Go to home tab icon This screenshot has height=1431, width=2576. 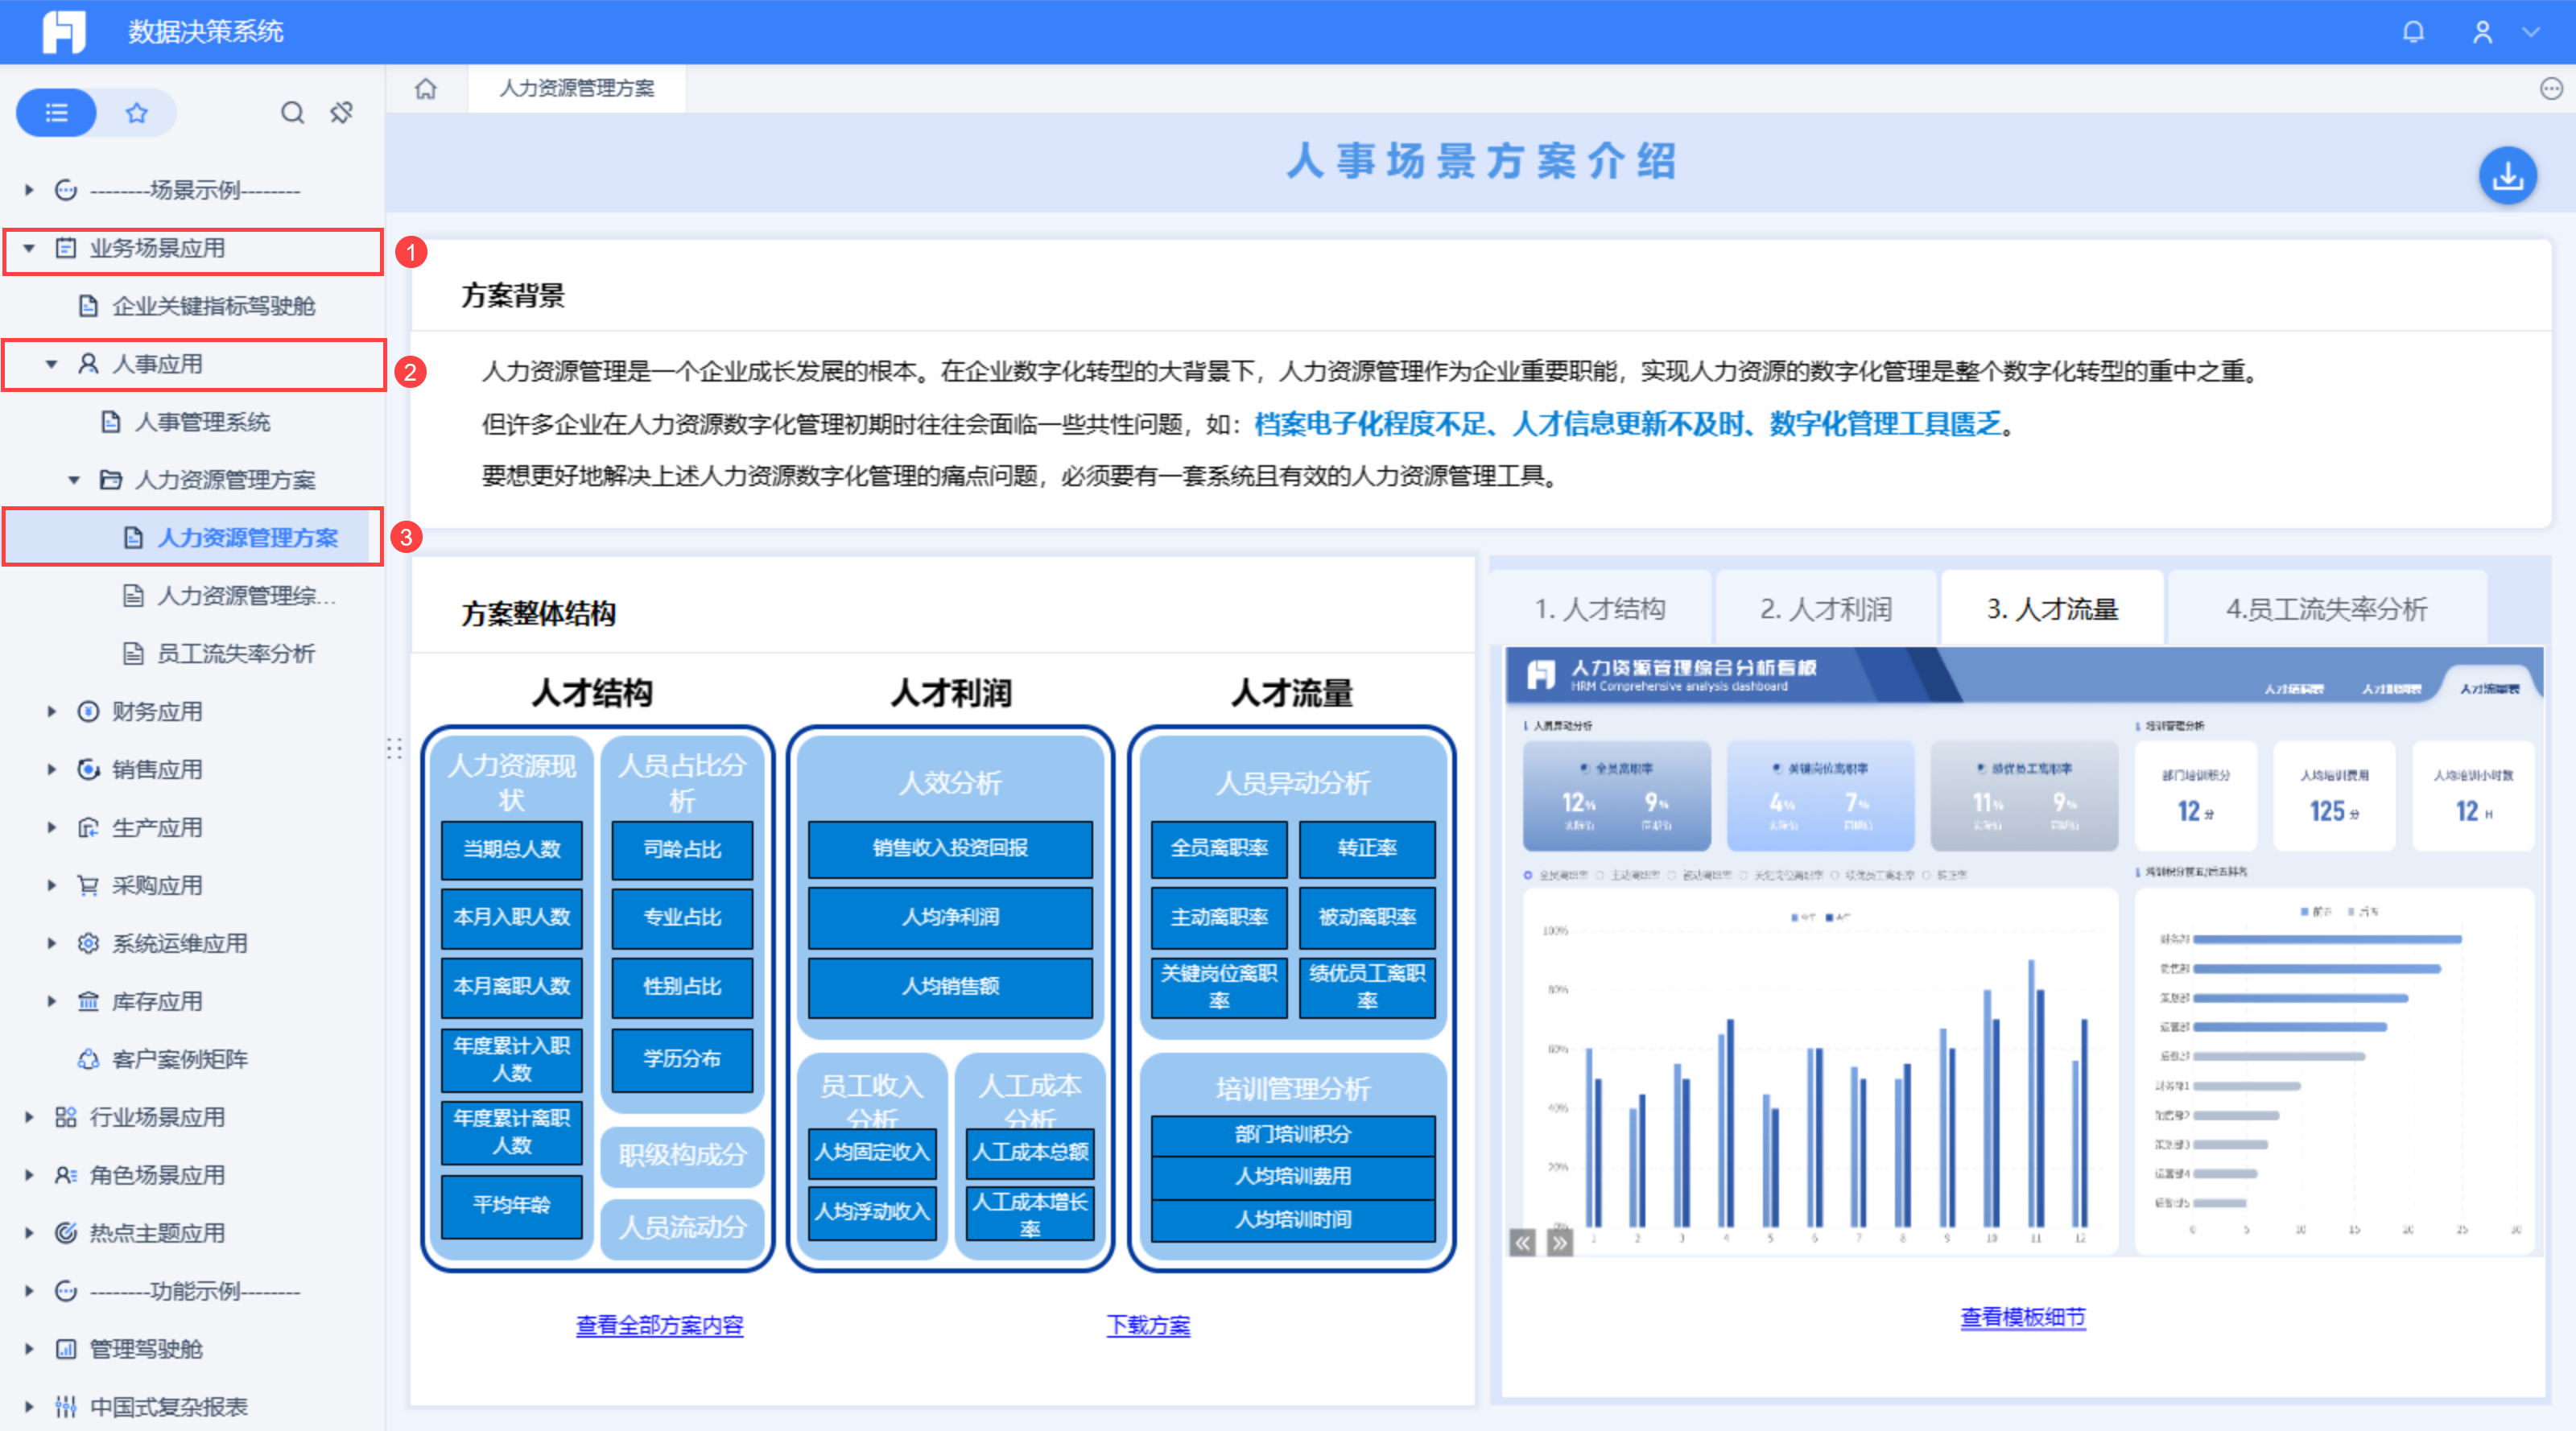tap(426, 89)
